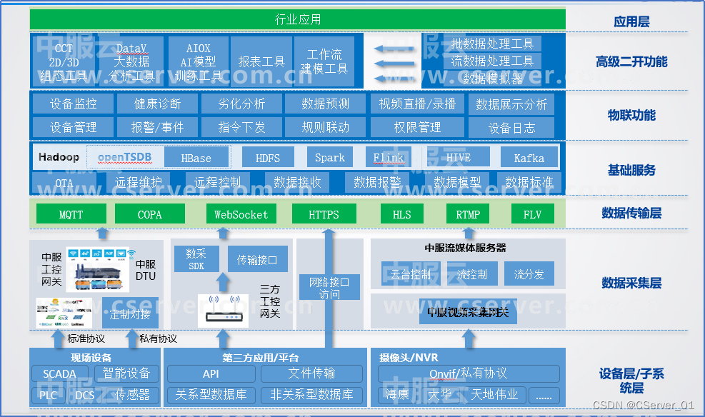The height and width of the screenshot is (417, 705).
Task: Click the API box under 第三方应用/平台
Action: [211, 373]
